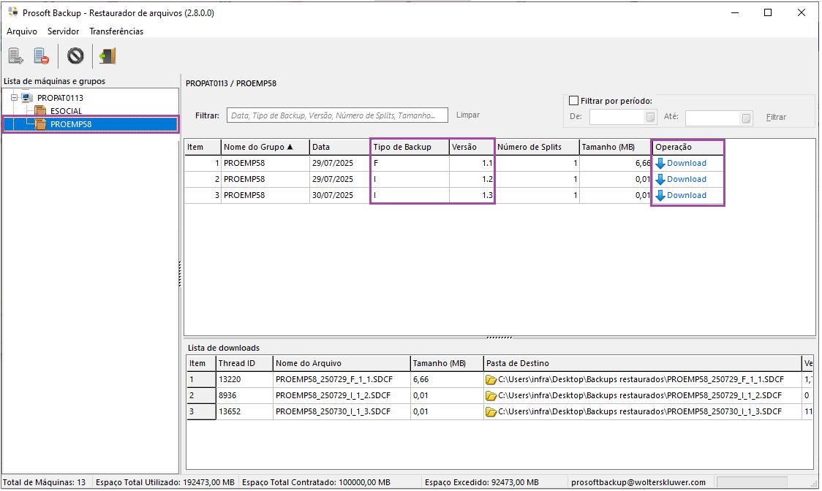822x491 pixels.
Task: Click Download link for item 1
Action: coord(686,164)
